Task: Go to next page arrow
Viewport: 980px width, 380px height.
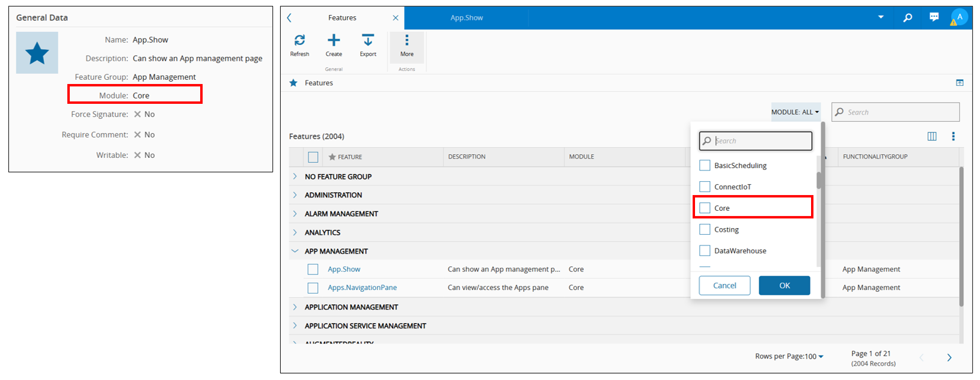Action: pos(949,358)
